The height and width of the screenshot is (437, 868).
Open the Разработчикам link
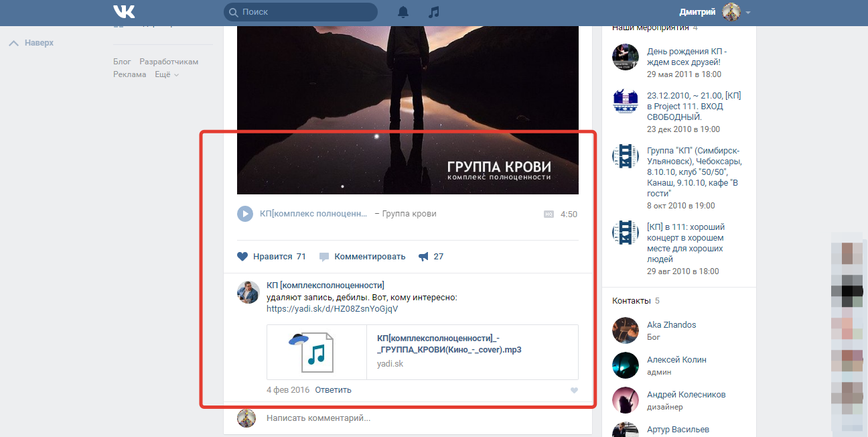[x=169, y=62]
